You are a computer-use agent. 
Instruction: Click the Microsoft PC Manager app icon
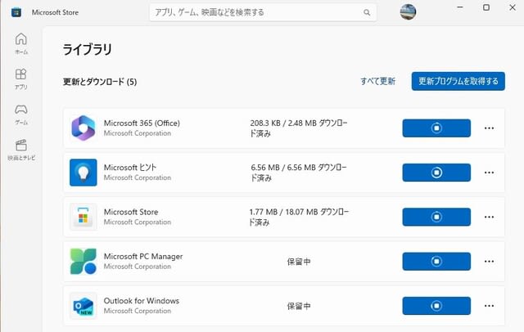84,261
